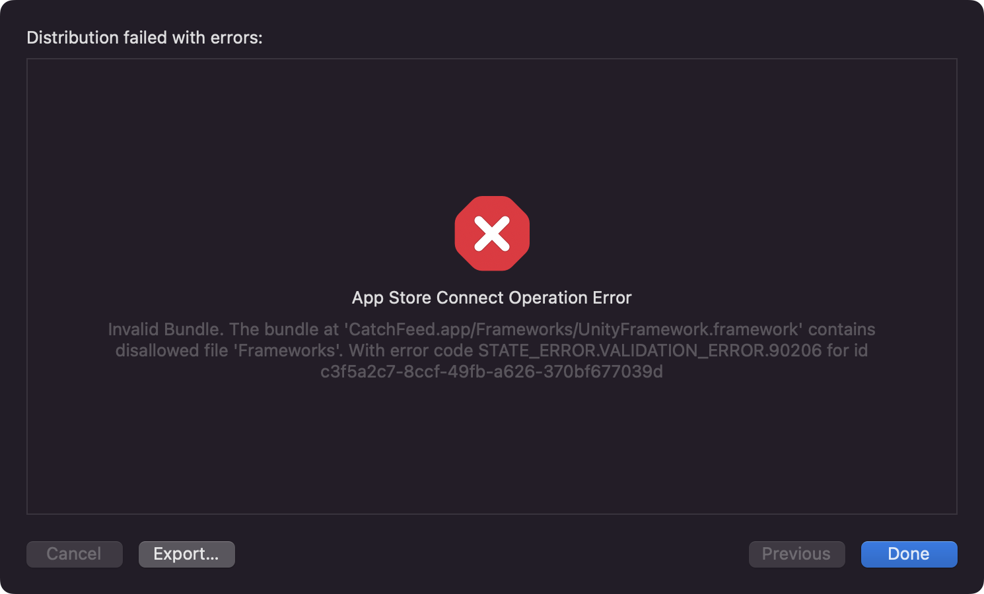Viewport: 984px width, 594px height.
Task: Click the 'With error code' phrase
Action: pyautogui.click(x=411, y=350)
